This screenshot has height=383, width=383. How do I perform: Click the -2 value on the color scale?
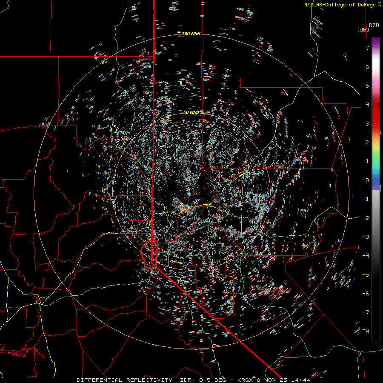click(x=366, y=218)
